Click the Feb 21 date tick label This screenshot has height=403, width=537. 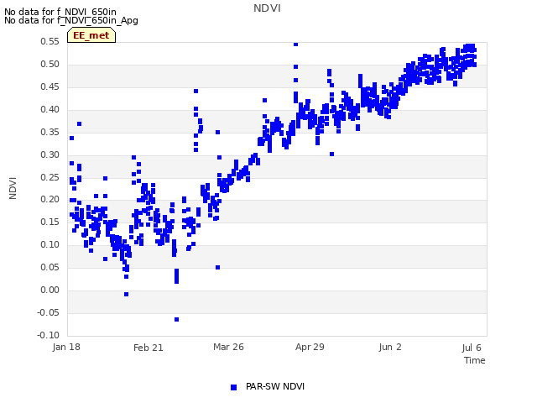pos(149,348)
